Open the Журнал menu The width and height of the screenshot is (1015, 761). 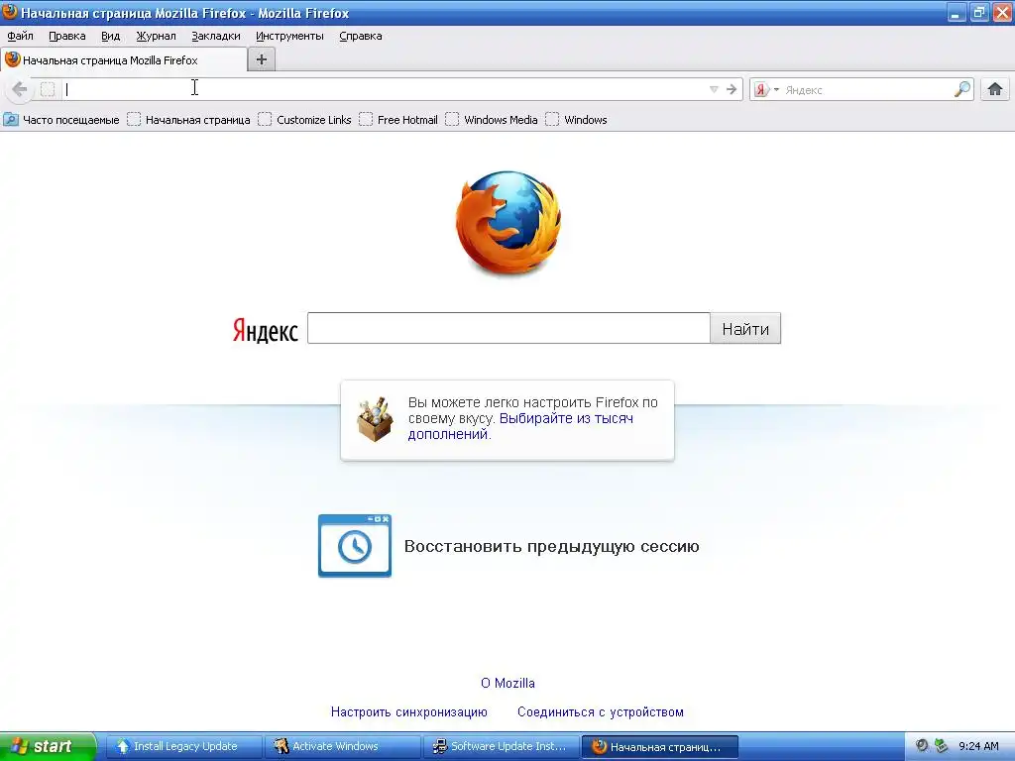[156, 37]
